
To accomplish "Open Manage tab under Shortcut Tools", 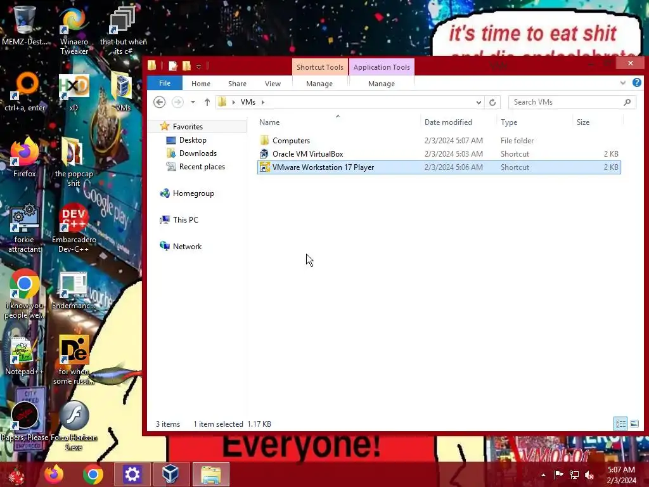I will (x=319, y=84).
